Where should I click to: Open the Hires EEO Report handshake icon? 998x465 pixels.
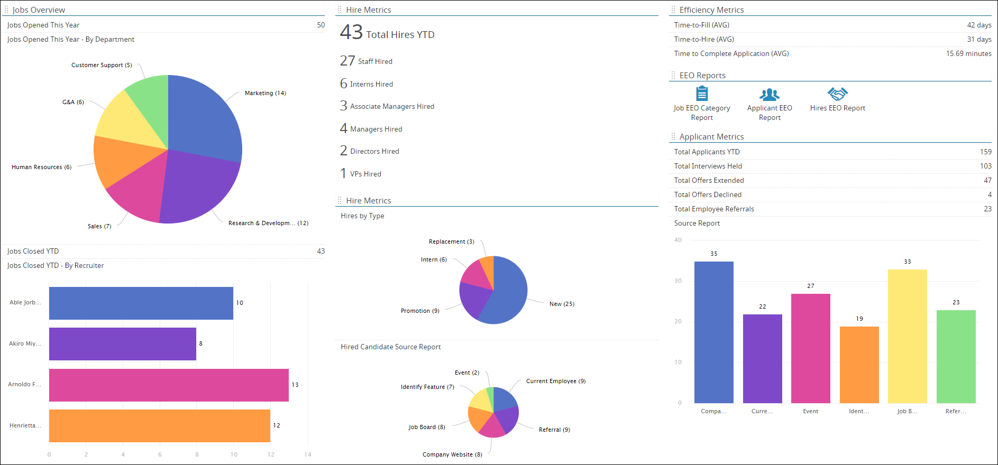click(x=838, y=94)
